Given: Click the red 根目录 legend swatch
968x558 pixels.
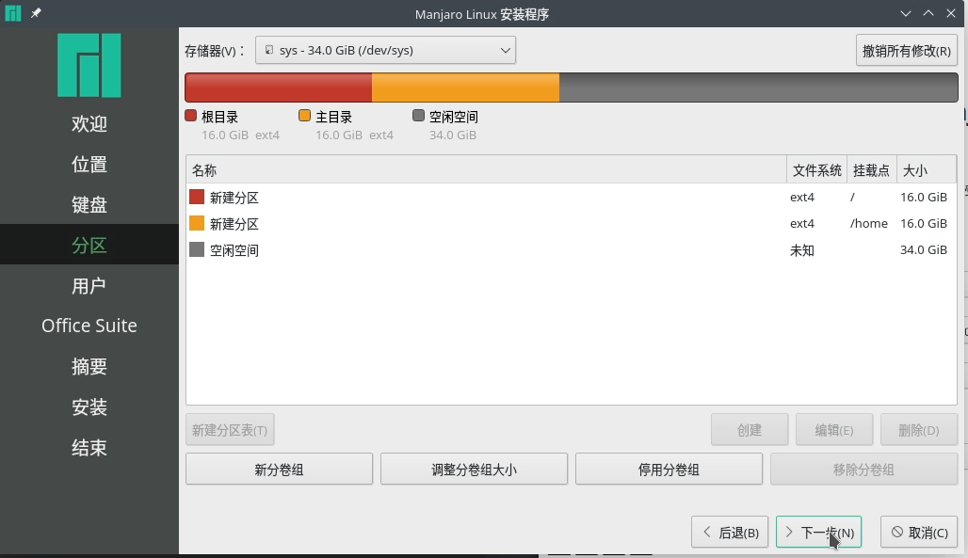Looking at the screenshot, I should tap(191, 116).
